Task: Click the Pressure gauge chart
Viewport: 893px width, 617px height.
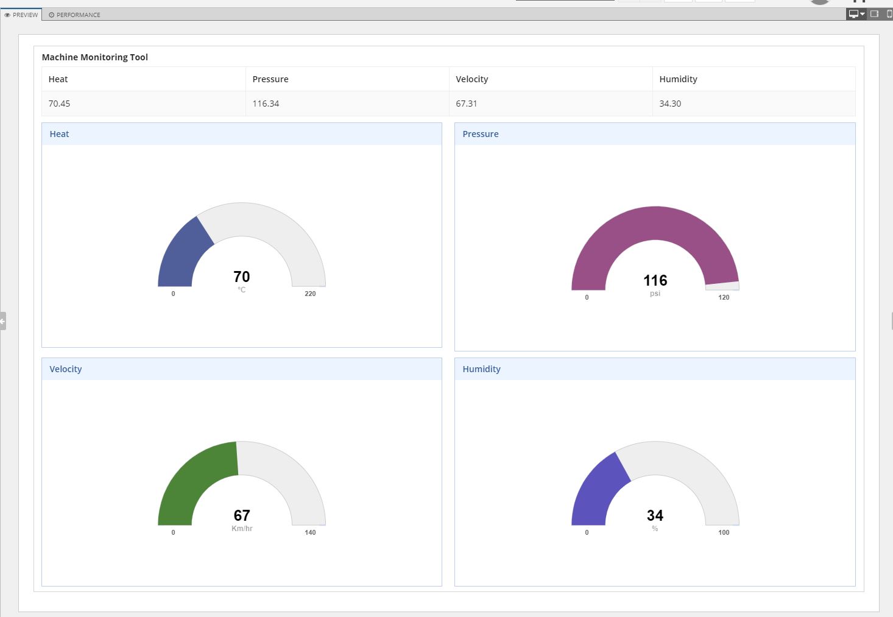Action: pos(654,250)
